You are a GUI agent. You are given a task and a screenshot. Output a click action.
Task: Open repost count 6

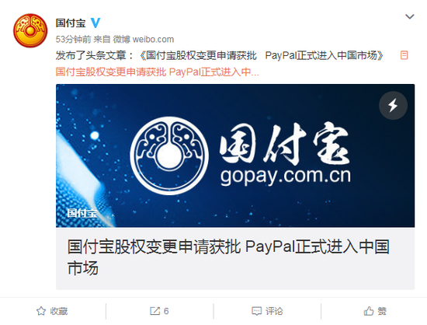[166, 311]
